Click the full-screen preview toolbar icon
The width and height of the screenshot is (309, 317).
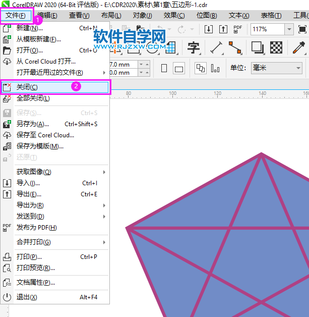pos(302,29)
